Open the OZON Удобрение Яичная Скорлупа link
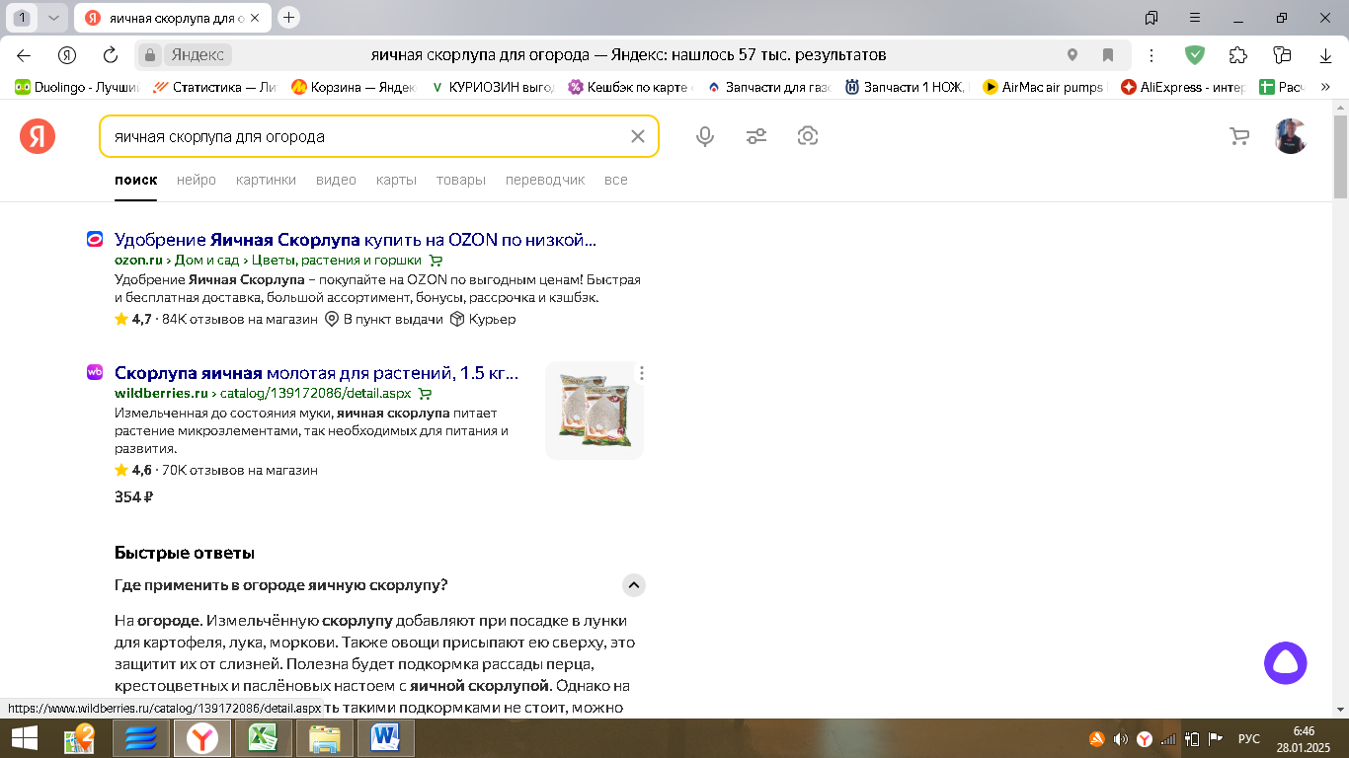The height and width of the screenshot is (758, 1349). pos(356,240)
